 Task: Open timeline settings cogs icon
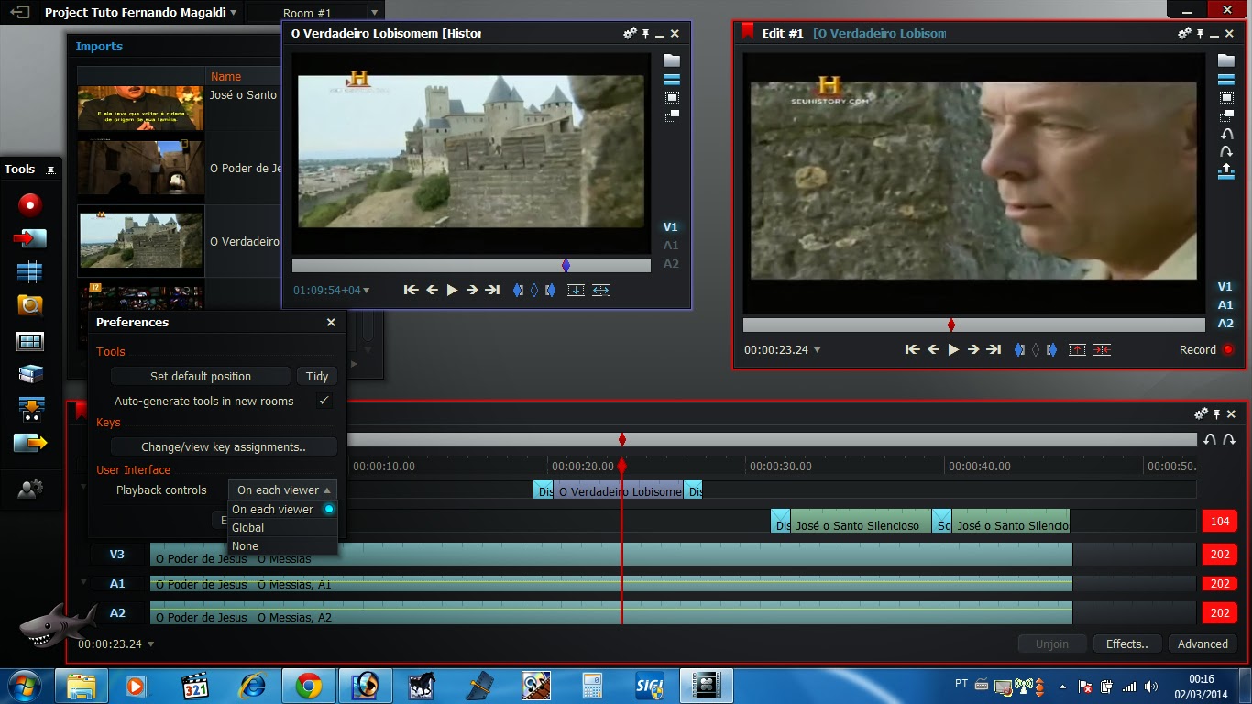click(1201, 414)
